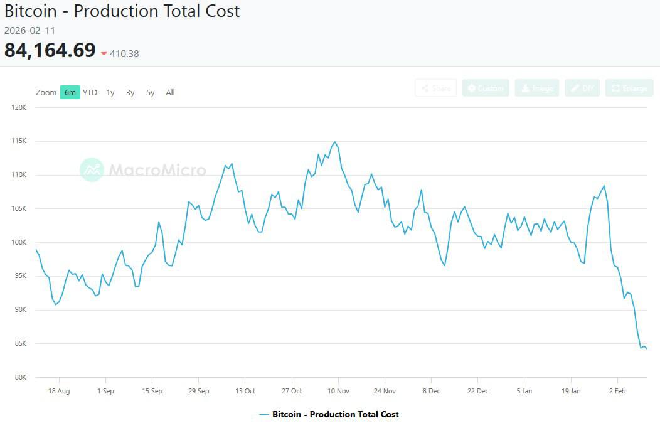Viewport: 660px width, 438px height.
Task: Click the share icon in Share button
Action: coord(425,88)
